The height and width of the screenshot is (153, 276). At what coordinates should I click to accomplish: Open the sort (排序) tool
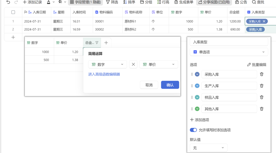(x=129, y=2)
